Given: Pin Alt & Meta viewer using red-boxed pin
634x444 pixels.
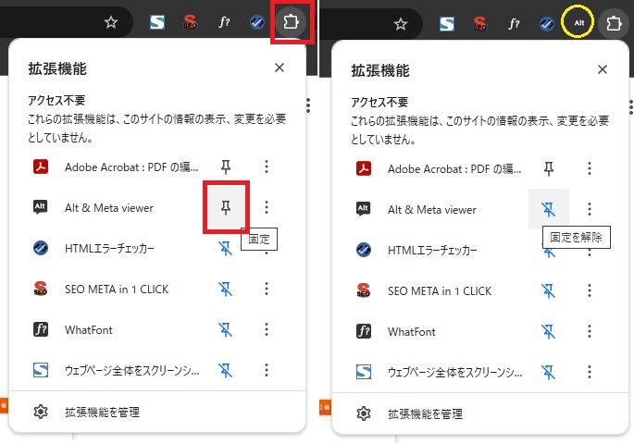Looking at the screenshot, I should click(225, 208).
